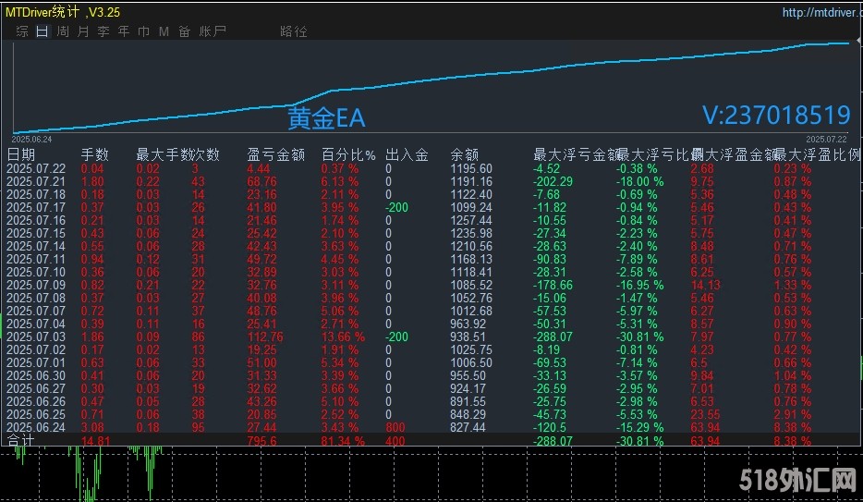Select the 季 quarterly statistics tab

pyautogui.click(x=103, y=31)
